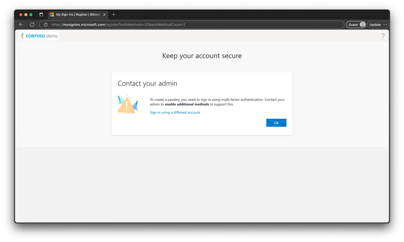The image size is (404, 242).
Task: Reload the page with the refresh icon
Action: 32,24
